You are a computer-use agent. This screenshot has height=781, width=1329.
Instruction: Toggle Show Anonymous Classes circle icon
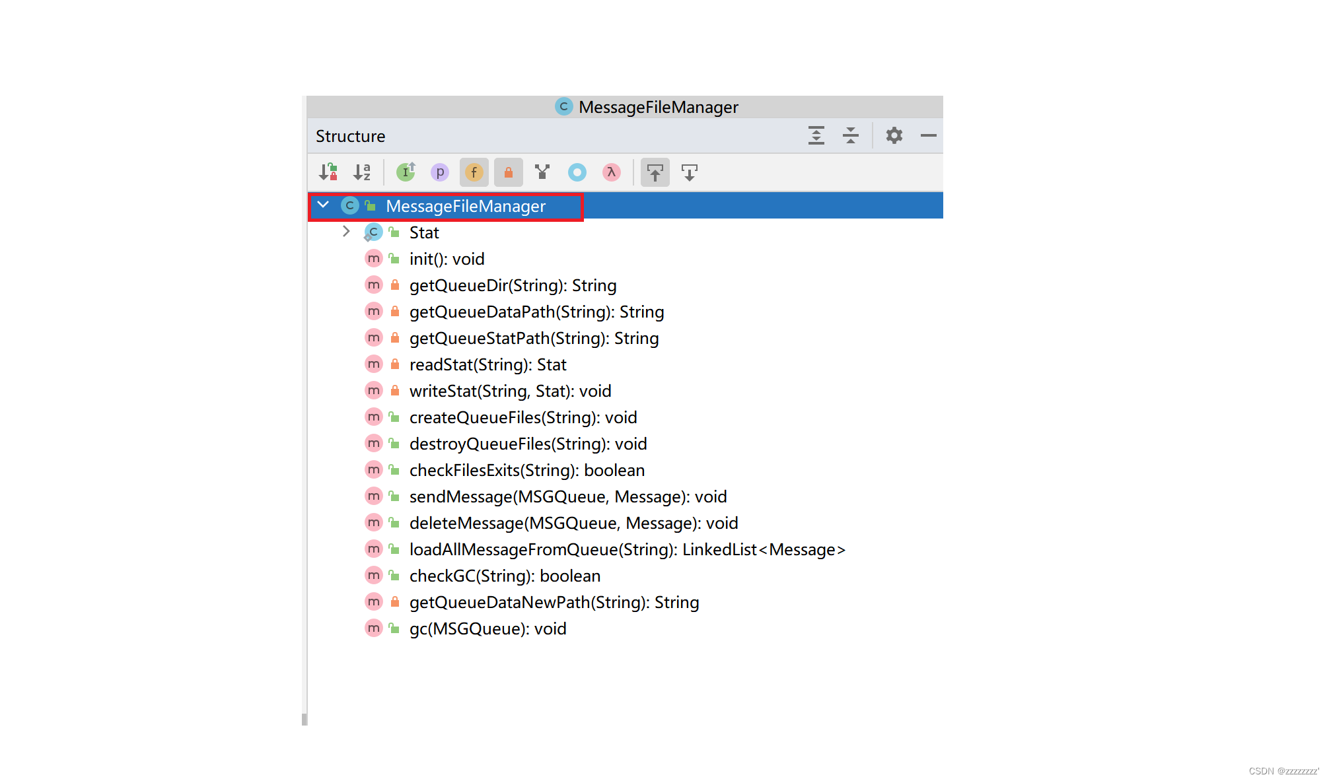click(577, 172)
